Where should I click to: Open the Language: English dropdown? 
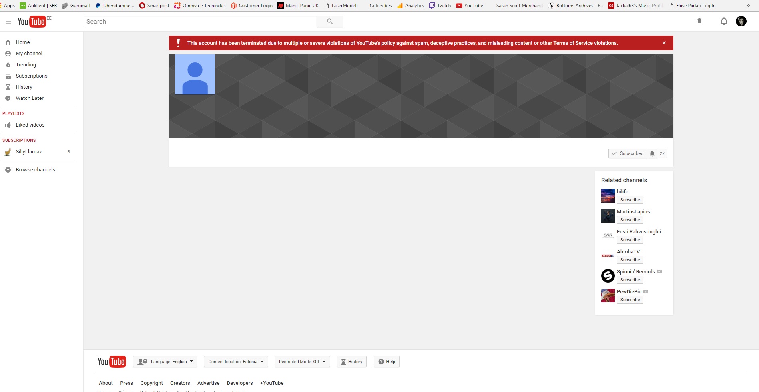point(165,362)
